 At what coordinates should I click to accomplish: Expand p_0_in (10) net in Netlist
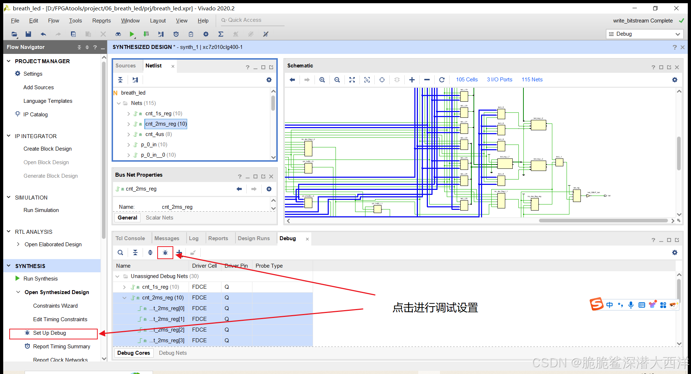click(129, 145)
